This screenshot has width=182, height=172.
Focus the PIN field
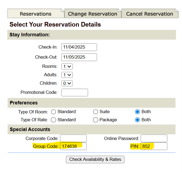(154, 146)
